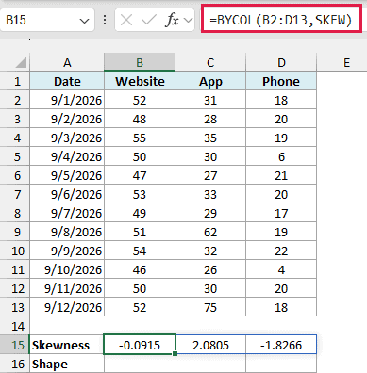Click the Select All corner triangle
367x373 pixels.
tap(21, 62)
